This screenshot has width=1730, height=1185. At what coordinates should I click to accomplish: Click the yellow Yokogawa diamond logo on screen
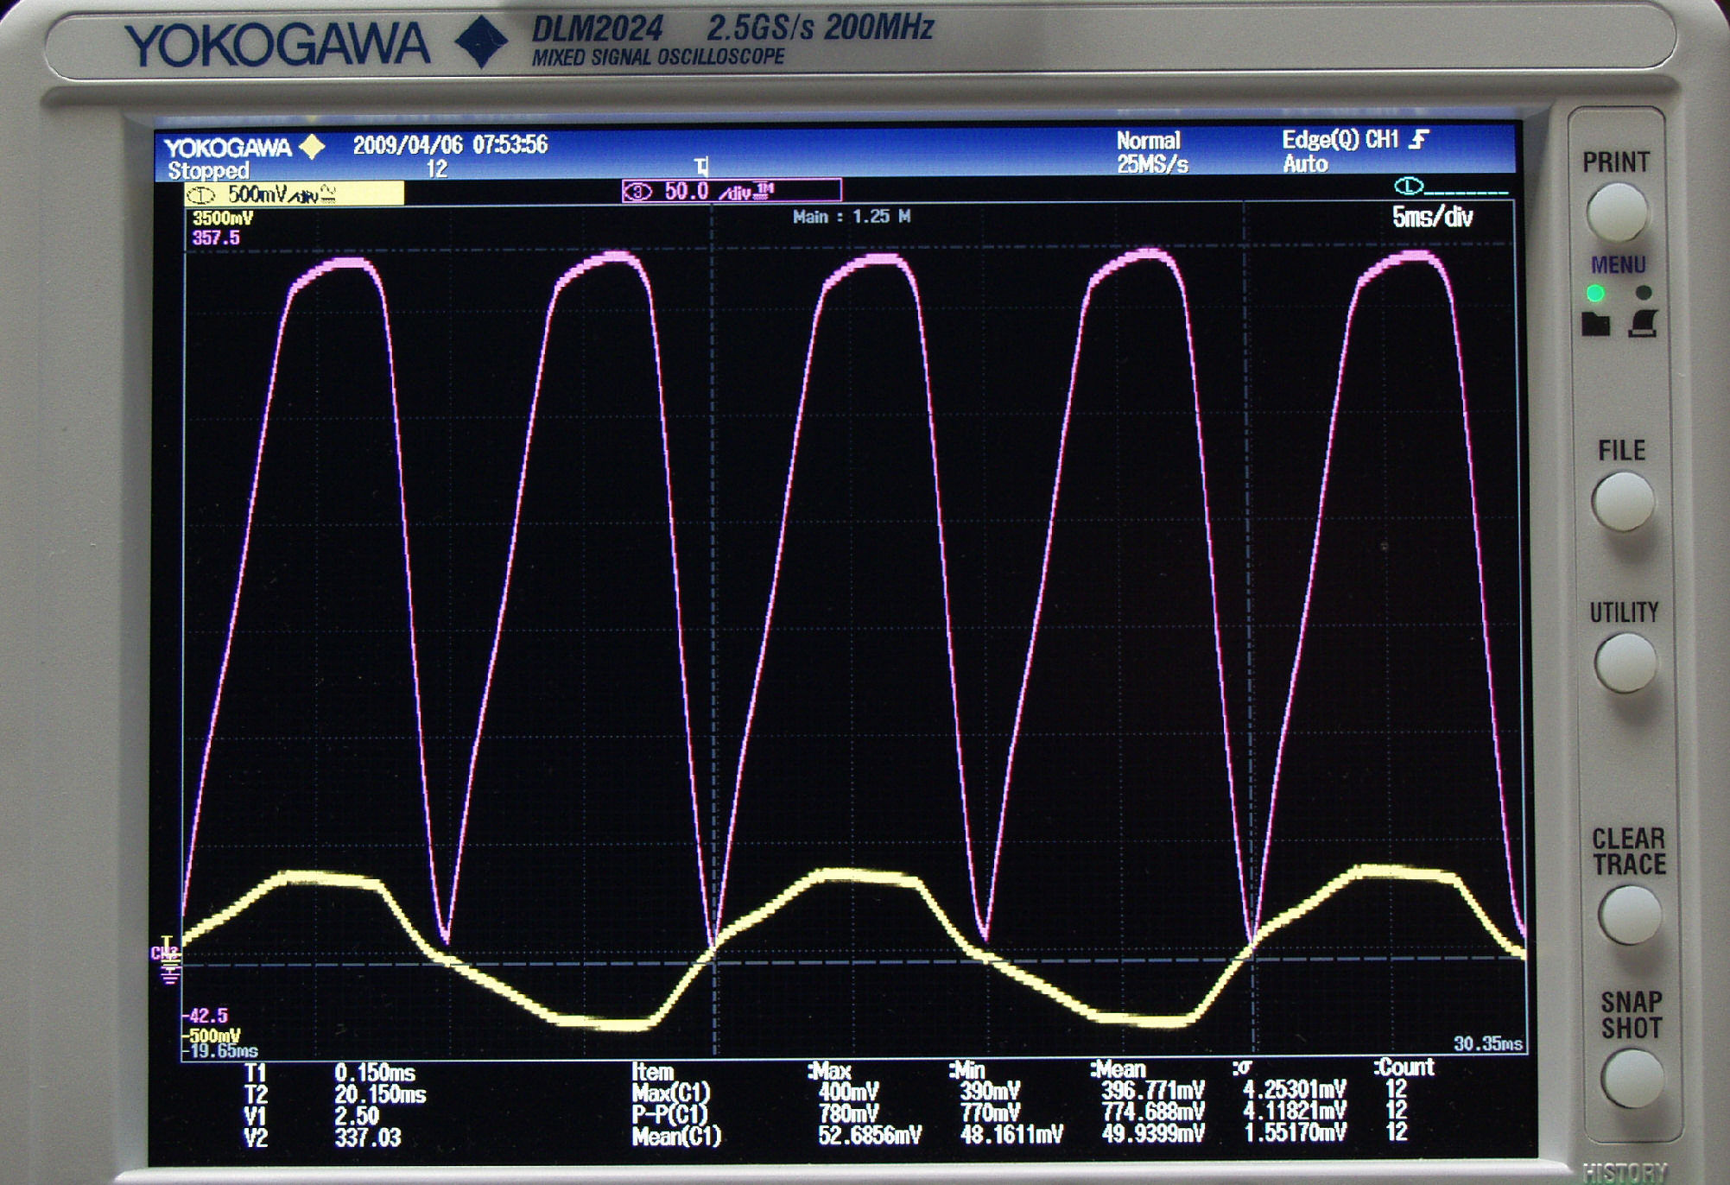[x=311, y=146]
